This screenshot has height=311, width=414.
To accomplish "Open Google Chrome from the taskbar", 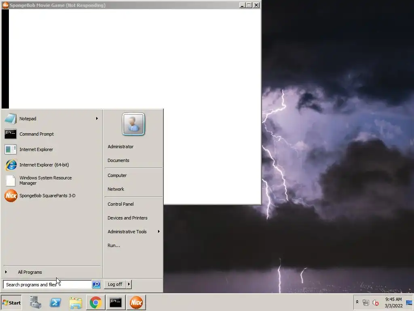I will pyautogui.click(x=95, y=302).
